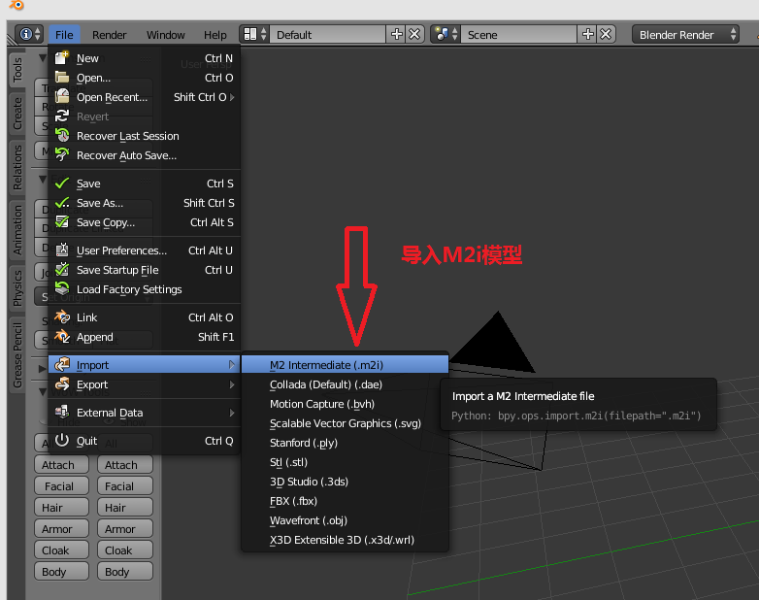
Task: Choose Collada (Default) (.dae) import
Action: (x=346, y=384)
